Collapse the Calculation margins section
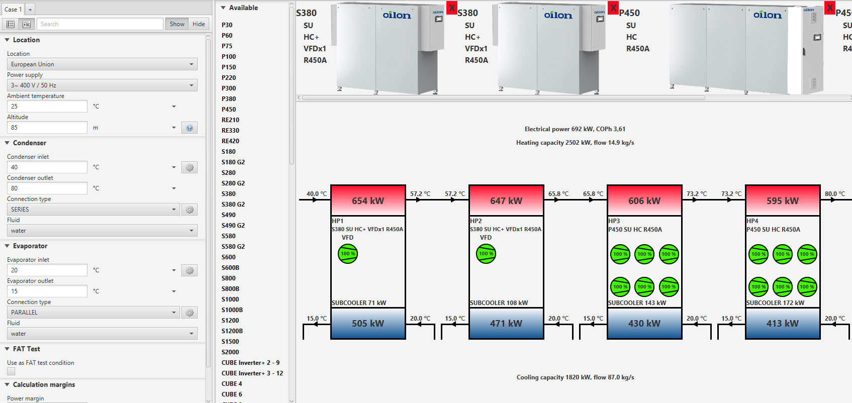Image resolution: width=852 pixels, height=403 pixels. pyautogui.click(x=7, y=384)
